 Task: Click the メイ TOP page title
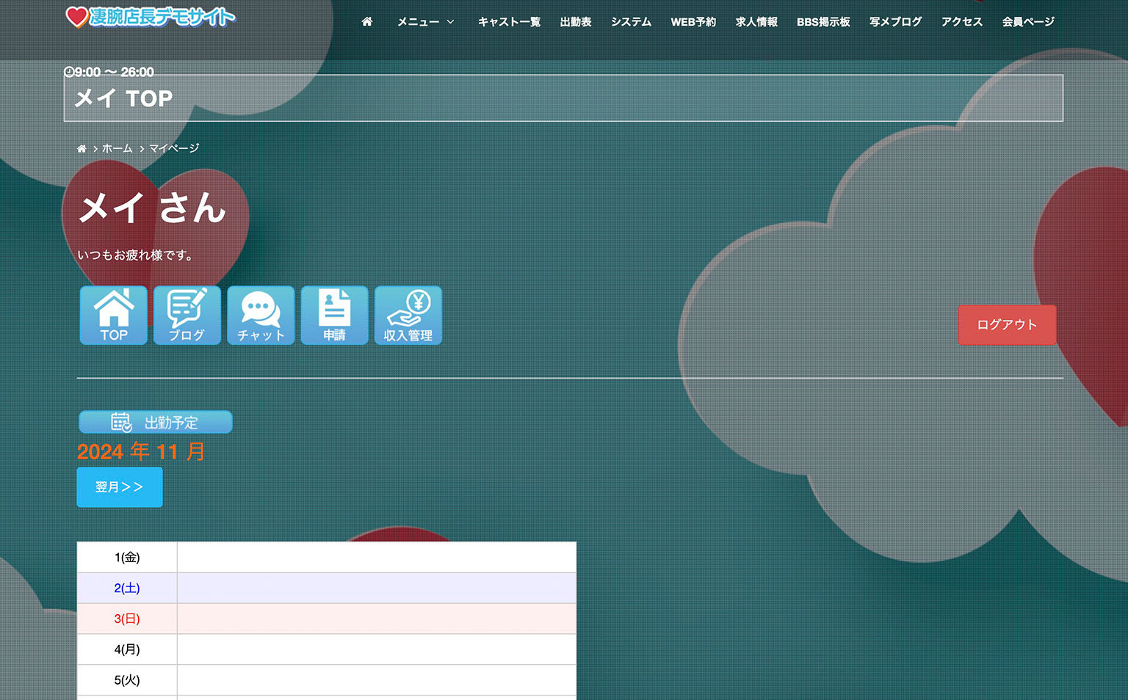(x=124, y=98)
